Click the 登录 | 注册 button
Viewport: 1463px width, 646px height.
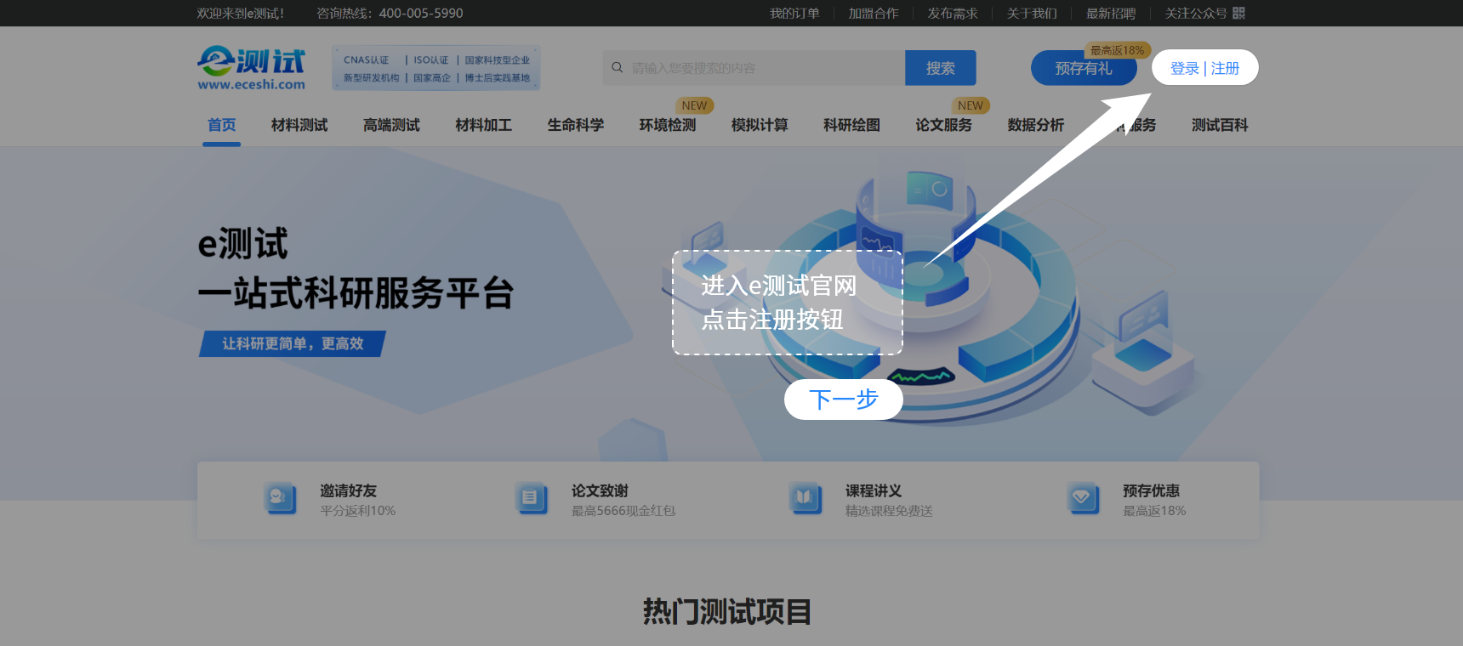[x=1204, y=68]
